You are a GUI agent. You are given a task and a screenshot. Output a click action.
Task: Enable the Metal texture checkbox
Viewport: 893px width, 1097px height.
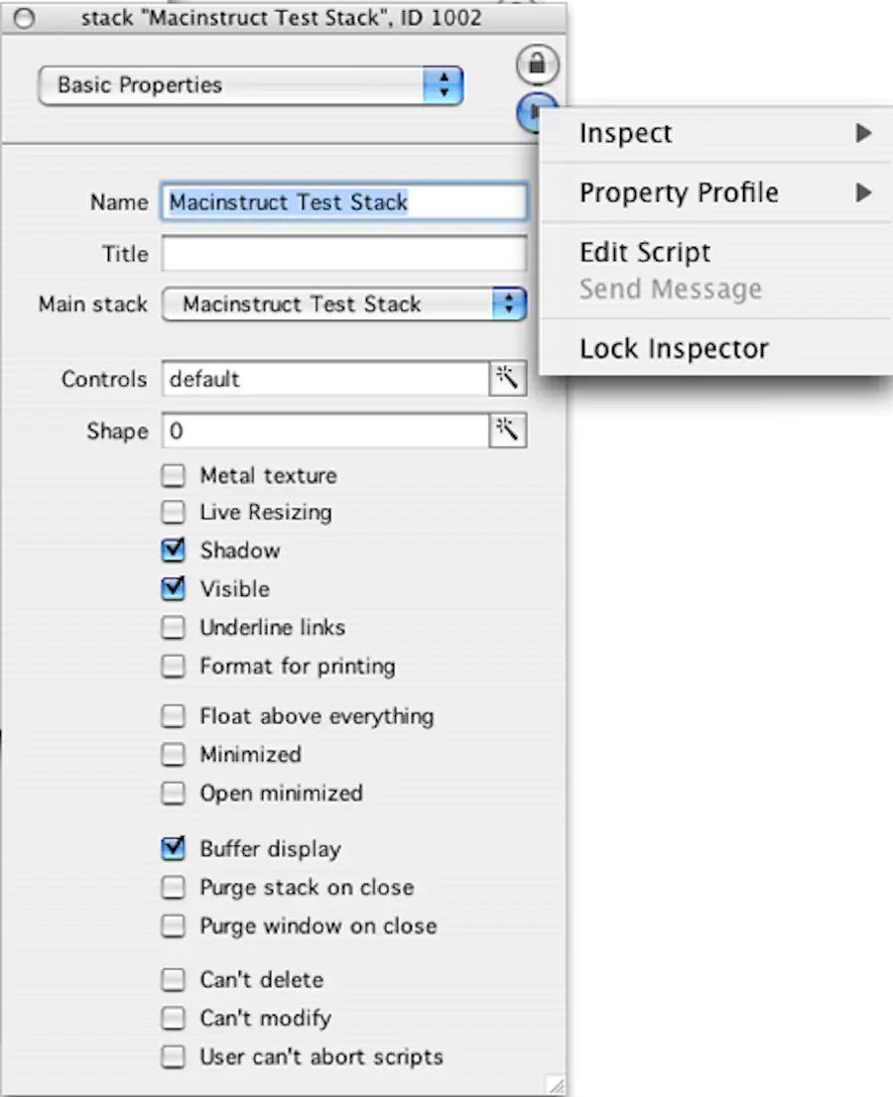(x=173, y=475)
